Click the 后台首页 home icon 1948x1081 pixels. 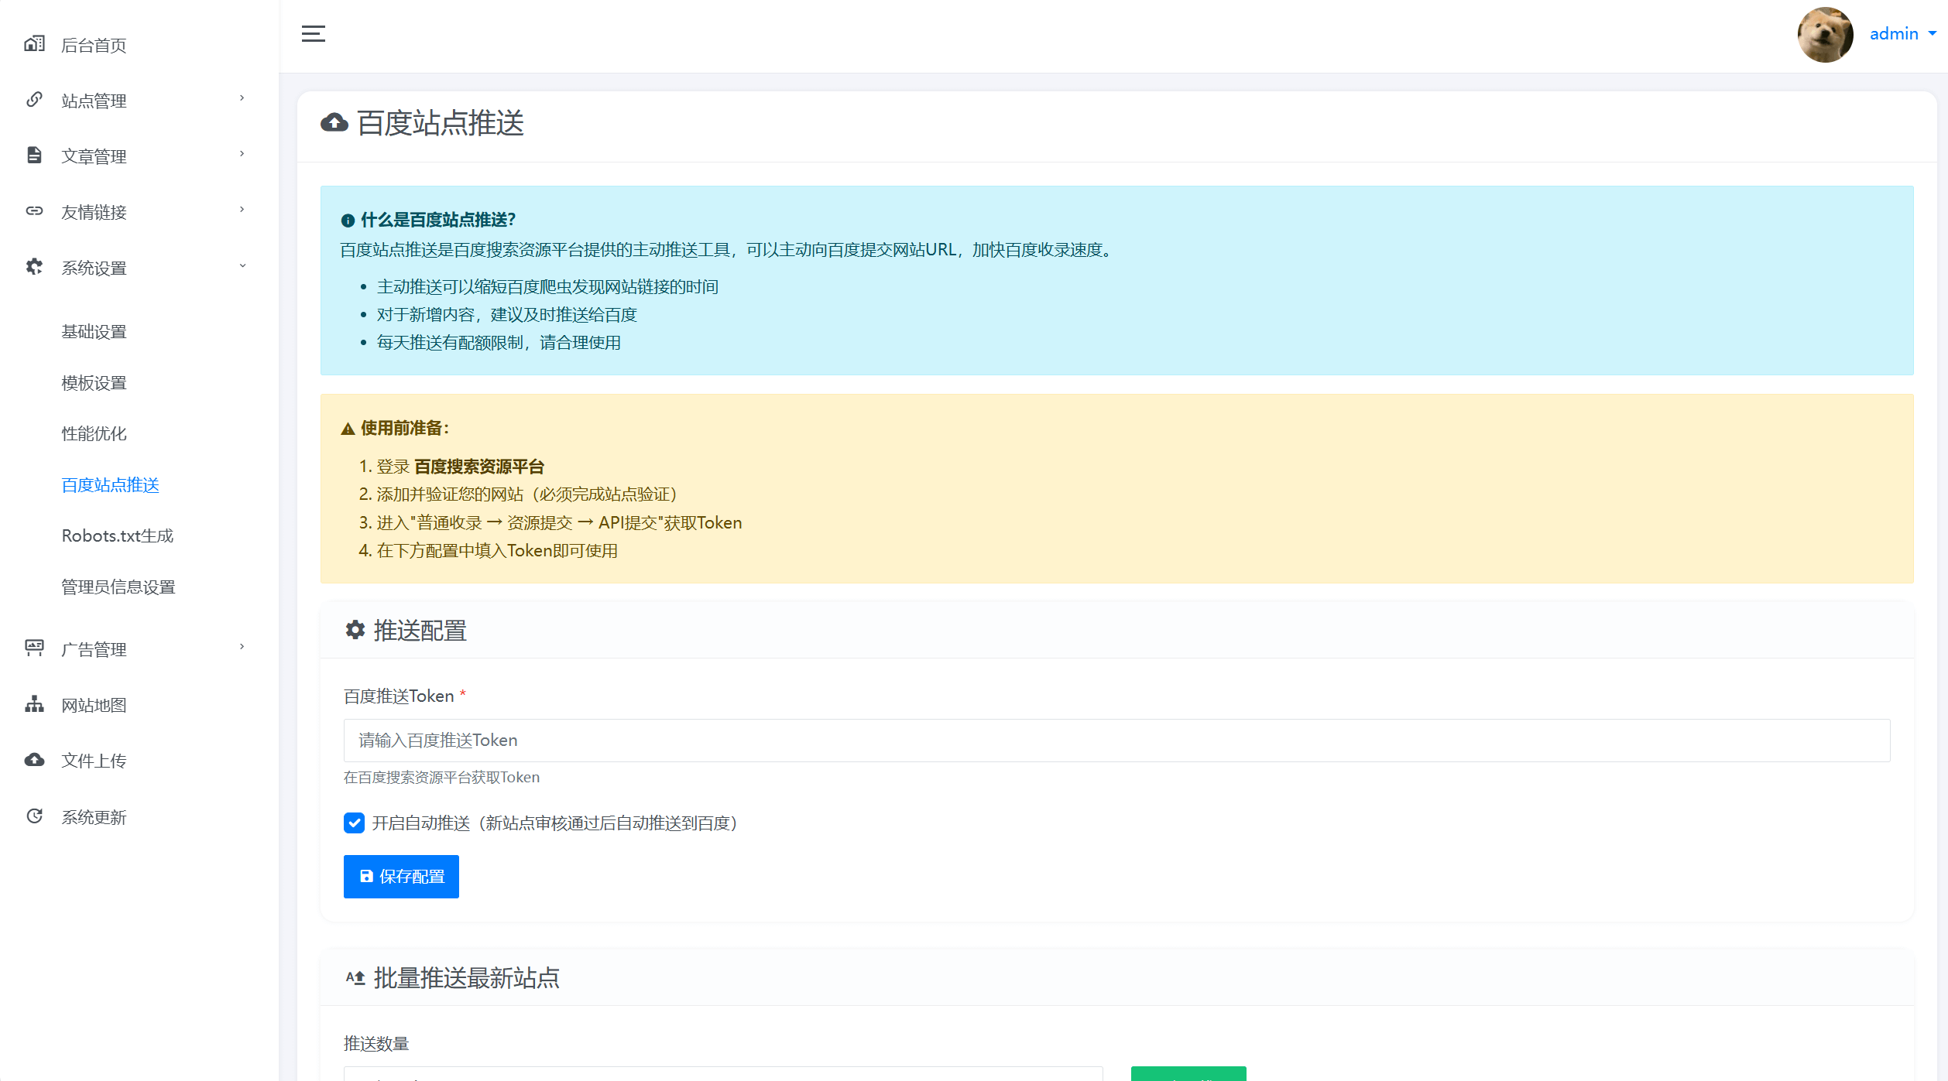coord(34,43)
